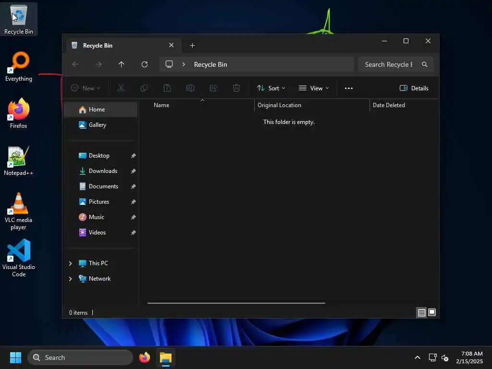
Task: Click pin icon next to Music
Action: click(x=134, y=217)
